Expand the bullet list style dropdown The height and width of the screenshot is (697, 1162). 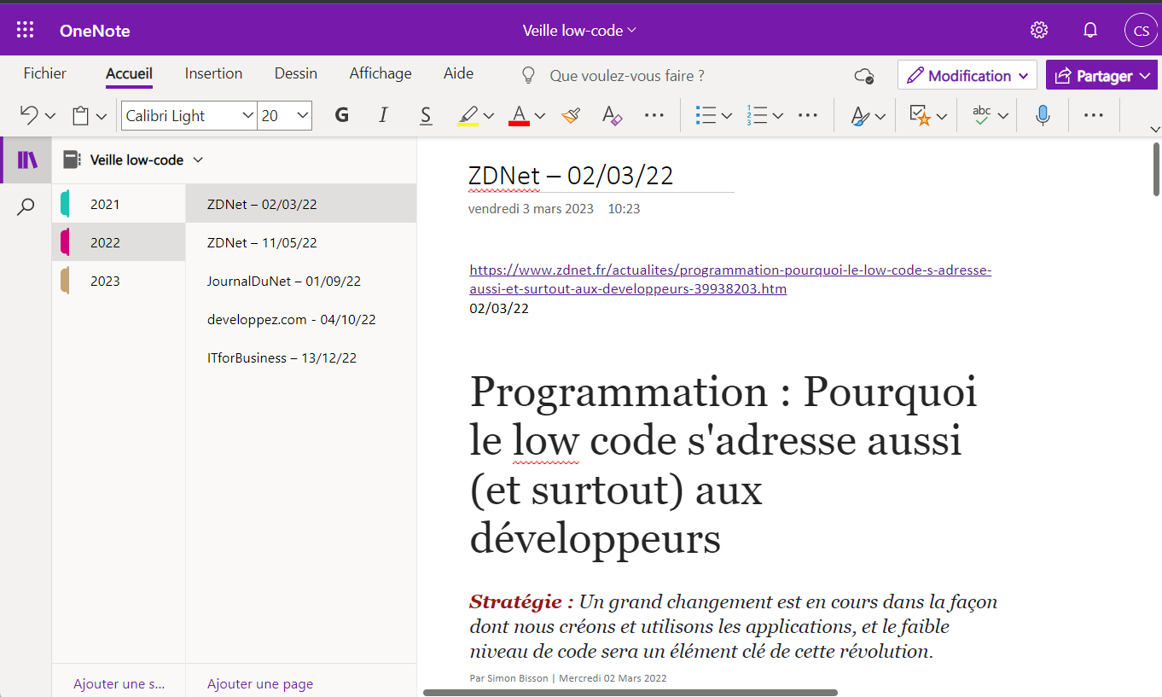[x=727, y=116]
